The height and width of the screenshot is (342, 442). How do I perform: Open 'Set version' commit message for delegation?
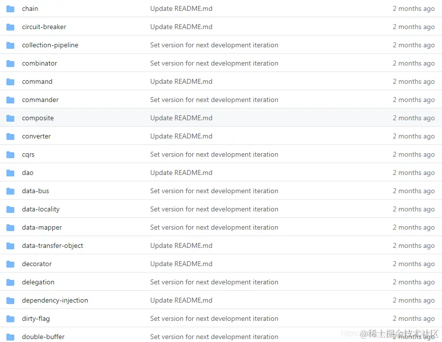coord(214,282)
